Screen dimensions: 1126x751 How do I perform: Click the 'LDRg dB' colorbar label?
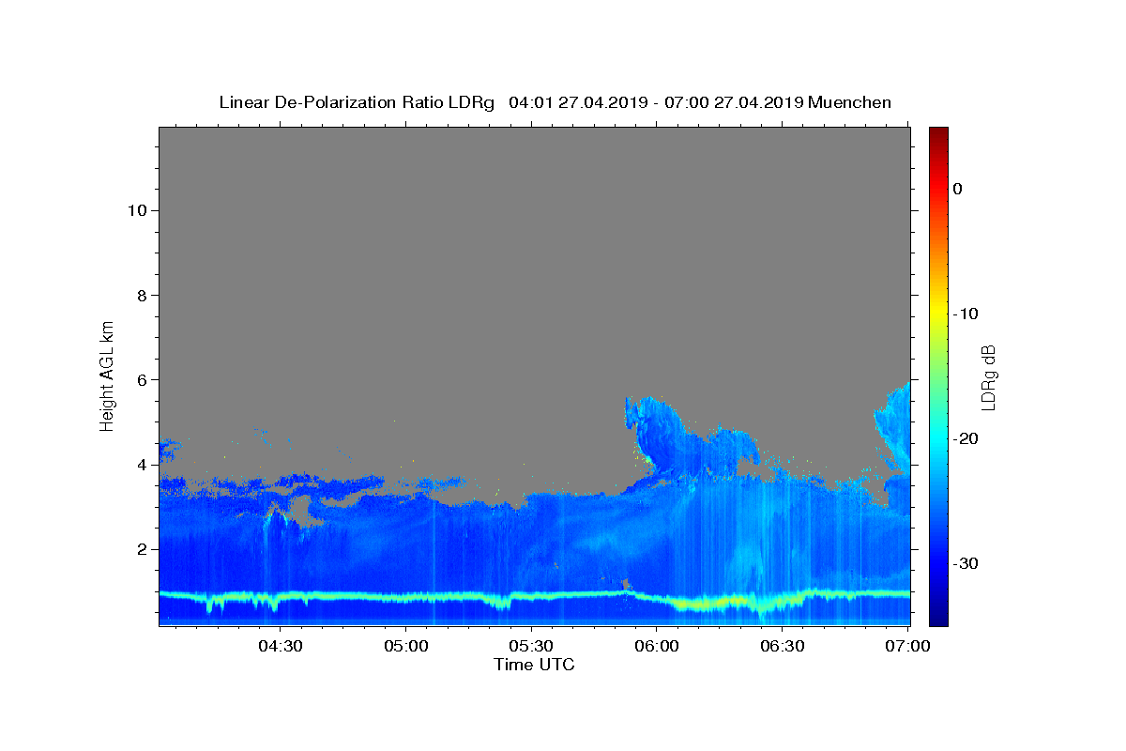pyautogui.click(x=988, y=377)
